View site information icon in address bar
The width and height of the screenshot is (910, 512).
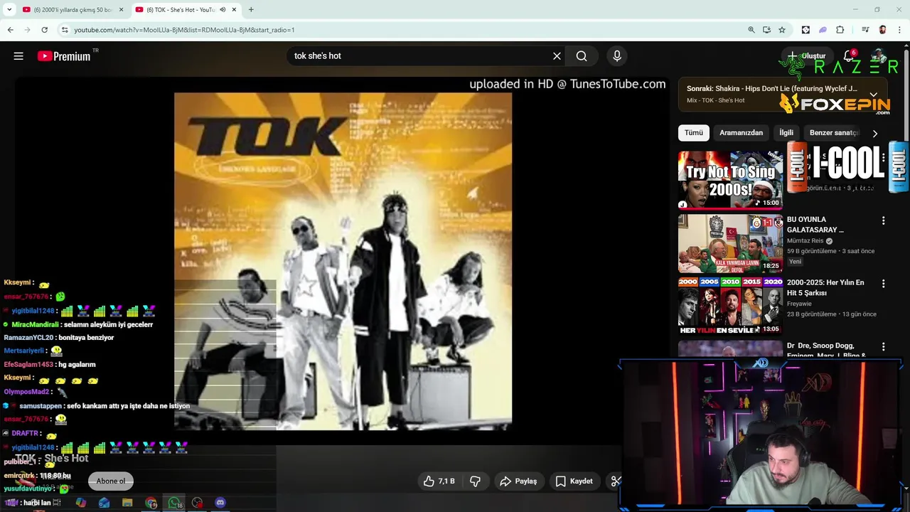(65, 30)
